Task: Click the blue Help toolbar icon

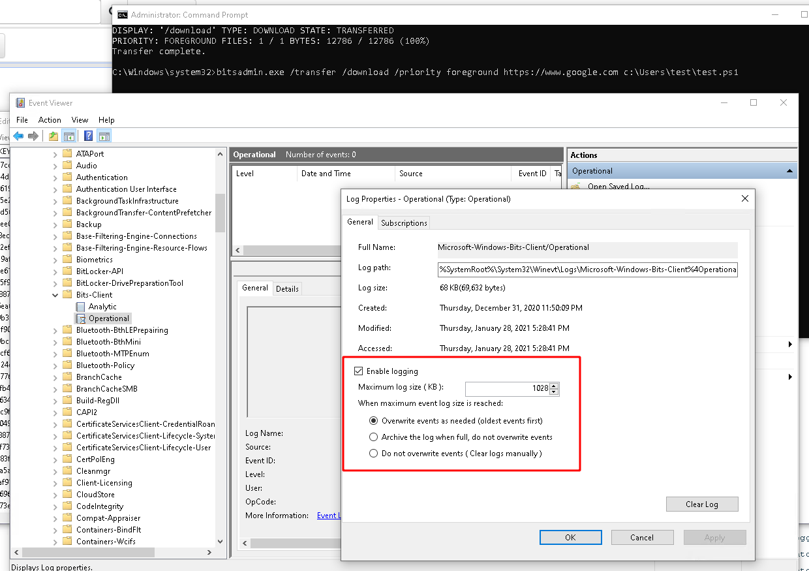Action: tap(88, 136)
